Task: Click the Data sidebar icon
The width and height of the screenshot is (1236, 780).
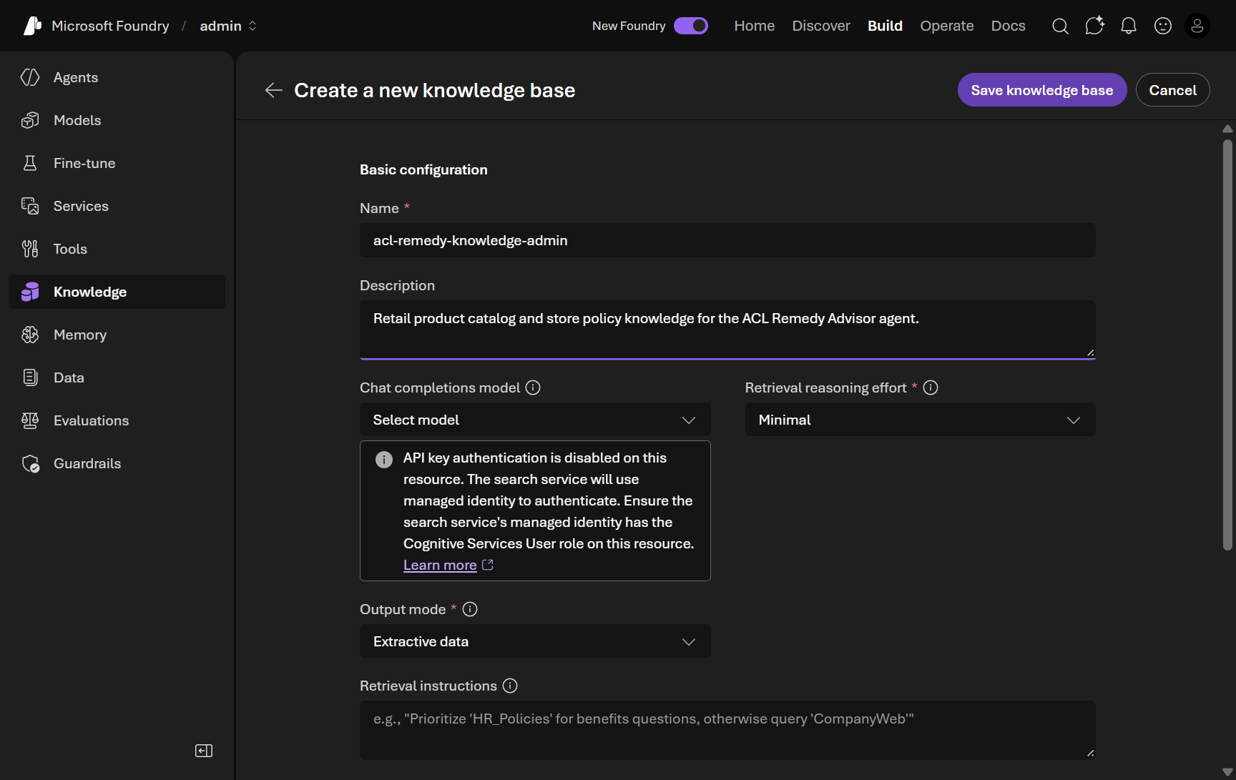Action: coord(30,377)
